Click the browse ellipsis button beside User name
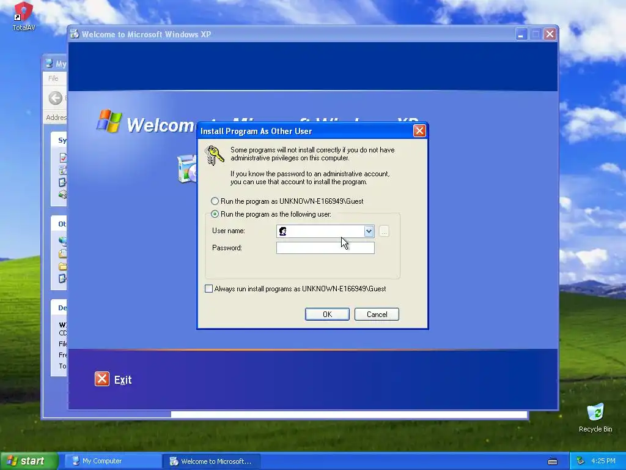Viewport: 626px width, 470px height. 384,231
